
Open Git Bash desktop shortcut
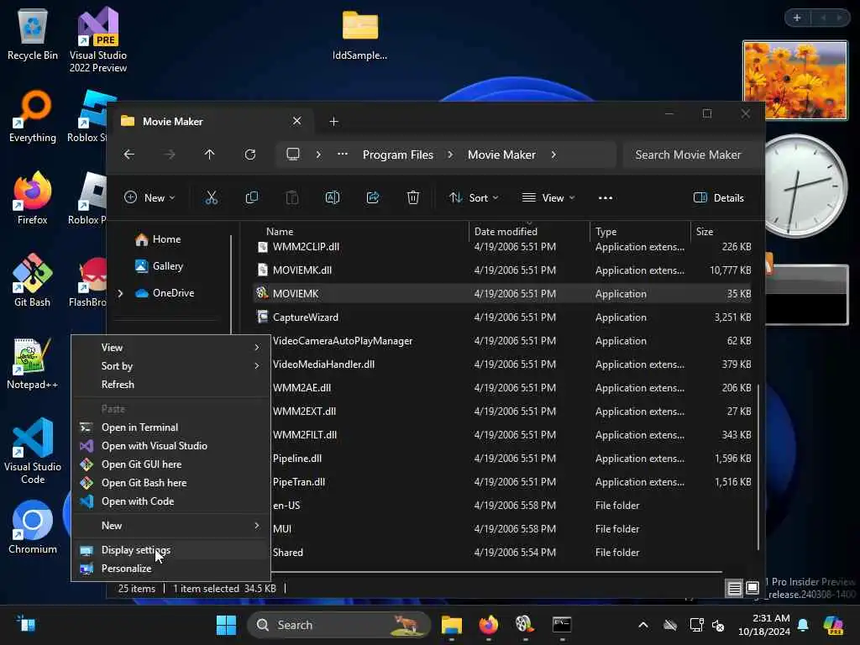click(33, 281)
